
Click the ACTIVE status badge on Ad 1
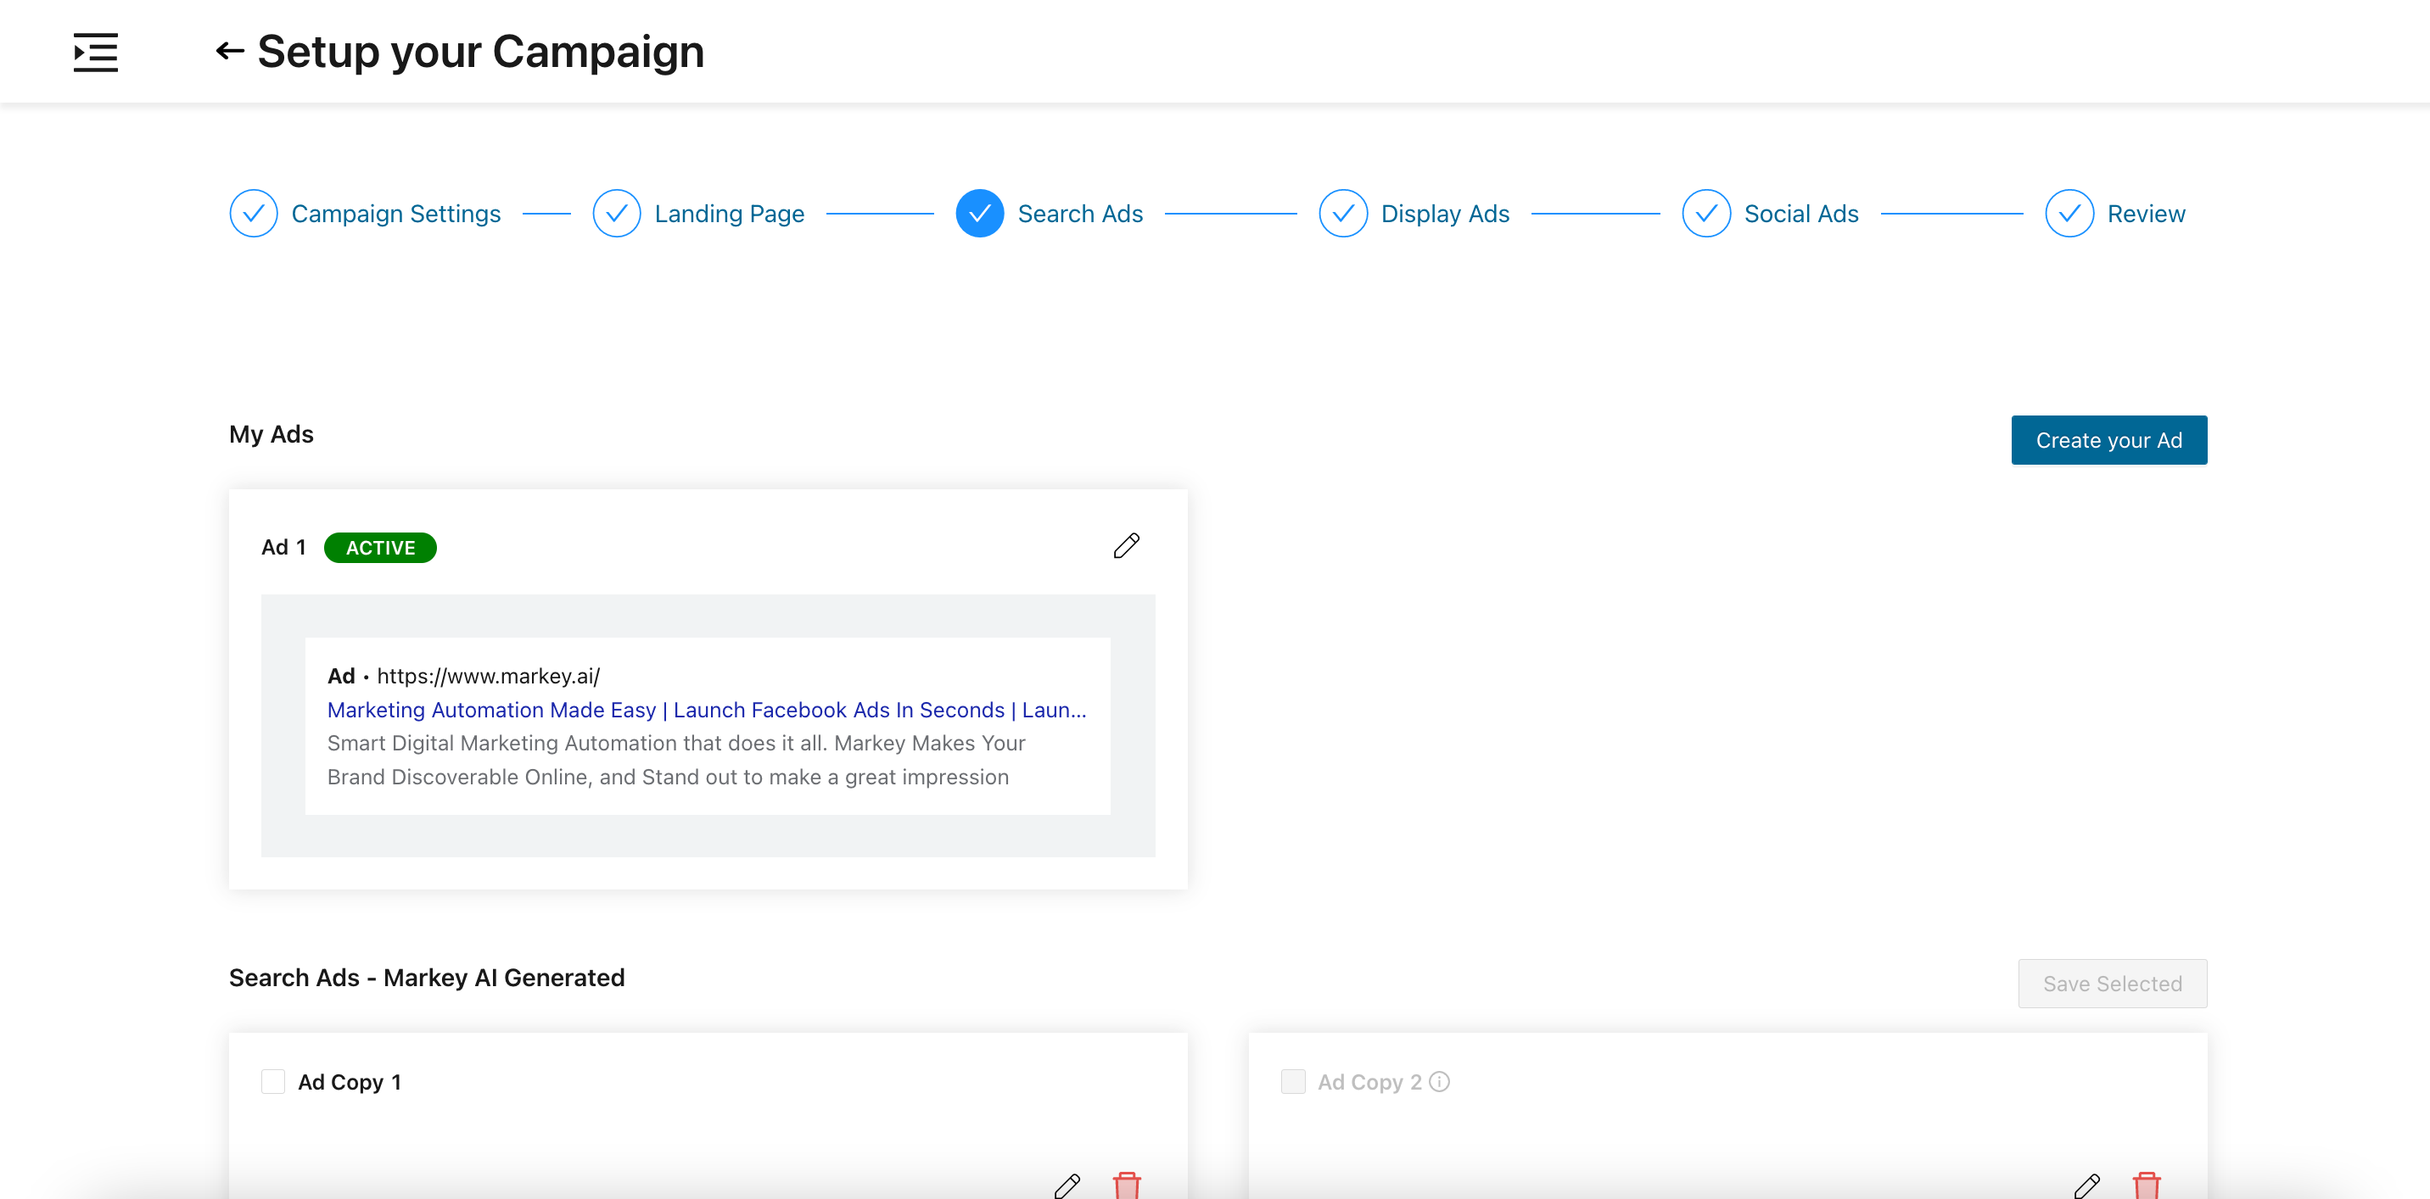(380, 547)
